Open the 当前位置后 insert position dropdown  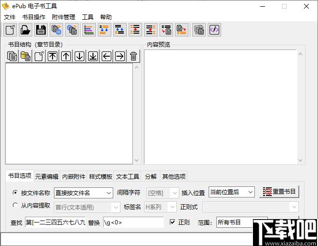pyautogui.click(x=231, y=192)
